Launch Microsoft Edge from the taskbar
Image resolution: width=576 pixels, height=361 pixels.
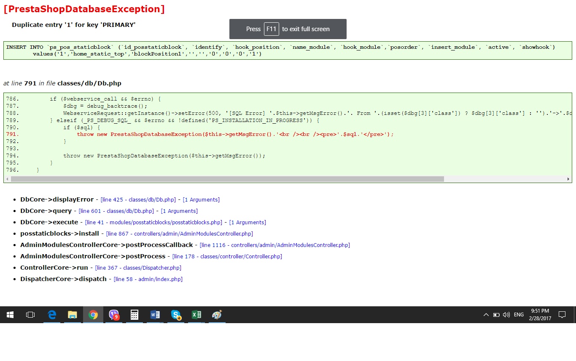click(52, 315)
